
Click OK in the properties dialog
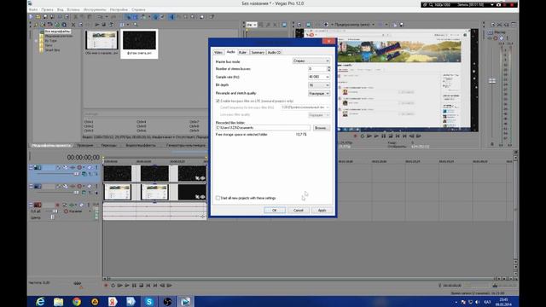(x=275, y=211)
